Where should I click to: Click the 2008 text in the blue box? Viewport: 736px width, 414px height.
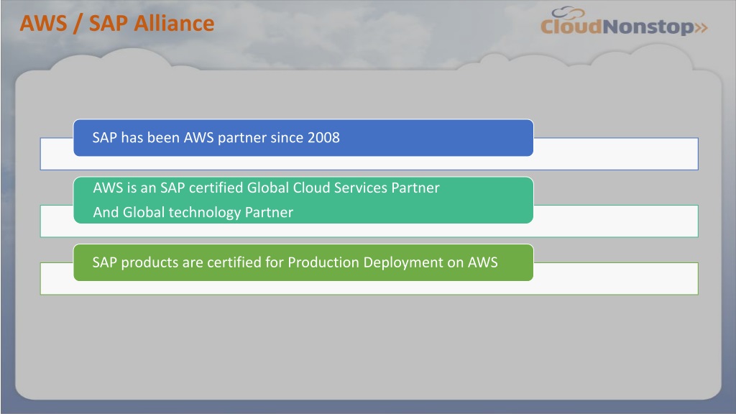pos(323,137)
